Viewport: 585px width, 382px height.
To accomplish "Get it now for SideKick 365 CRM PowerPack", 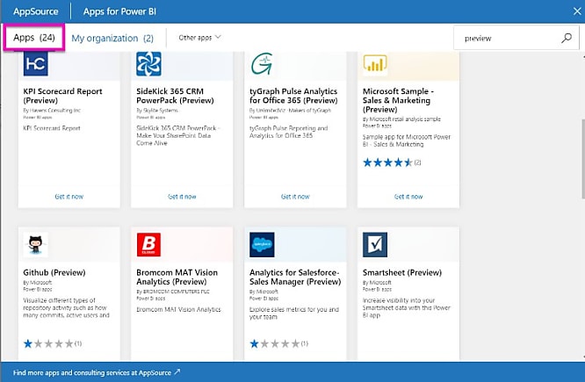I will 182,196.
